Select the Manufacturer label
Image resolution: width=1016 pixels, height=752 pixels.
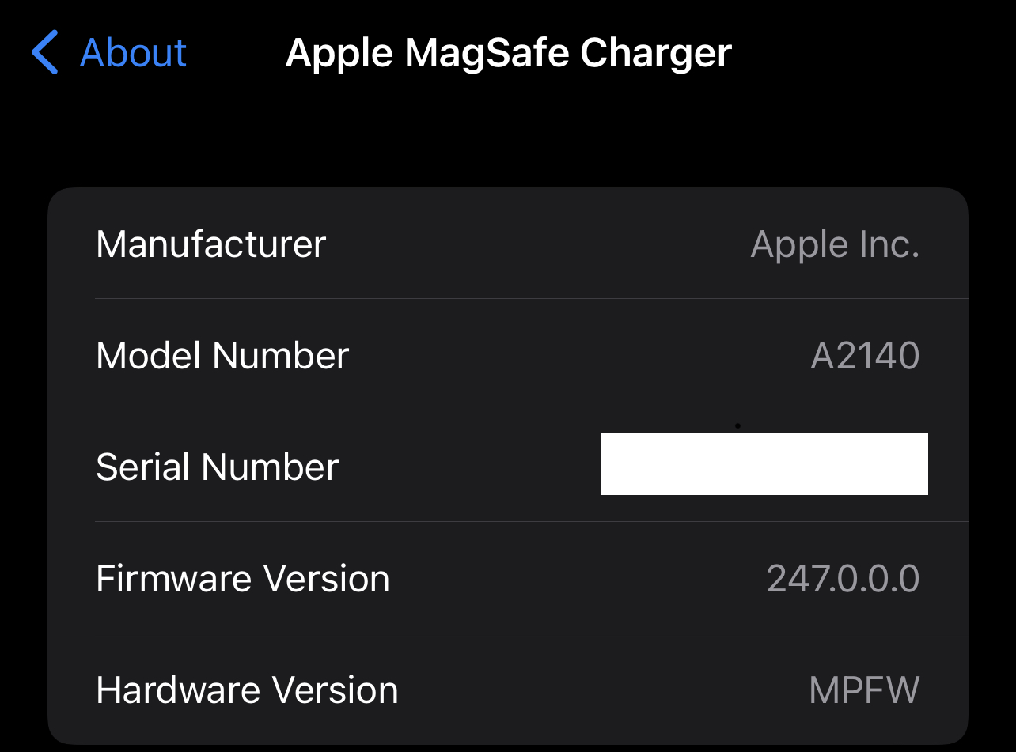(210, 244)
